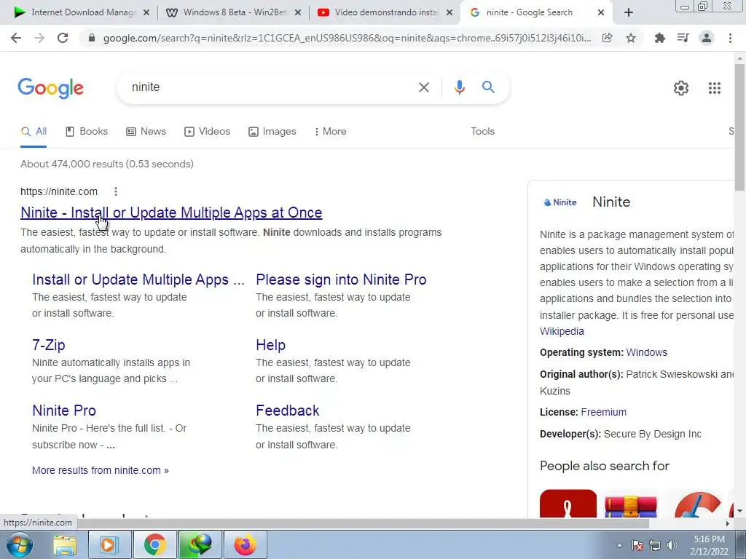Open the media control icon in toolbar
The image size is (746, 559).
[x=683, y=38]
